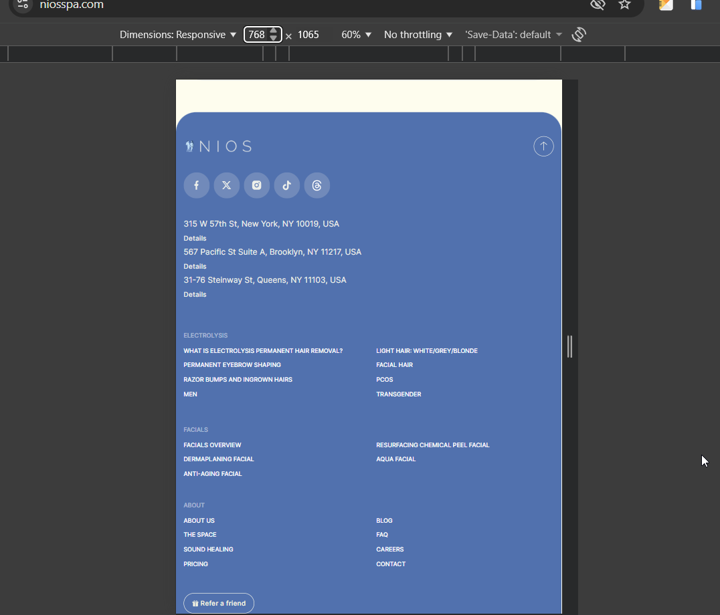
Task: Click the 1065 height field
Action: click(x=308, y=35)
